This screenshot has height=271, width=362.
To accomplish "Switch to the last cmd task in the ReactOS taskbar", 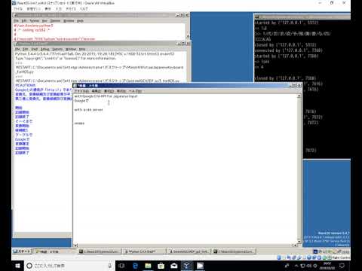I will coord(235,251).
